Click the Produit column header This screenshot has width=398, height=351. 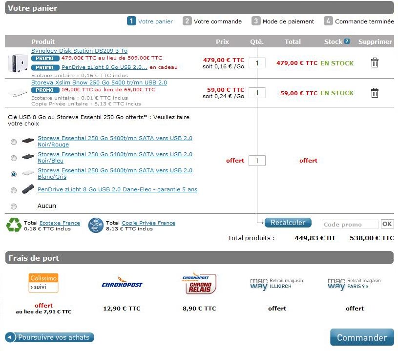click(43, 41)
